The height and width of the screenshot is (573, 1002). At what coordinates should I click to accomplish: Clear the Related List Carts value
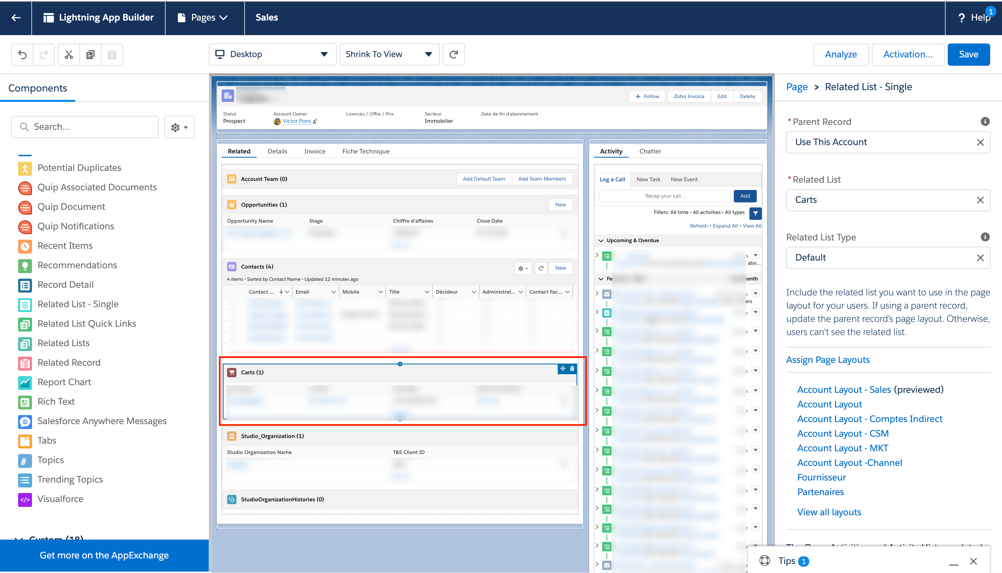980,200
